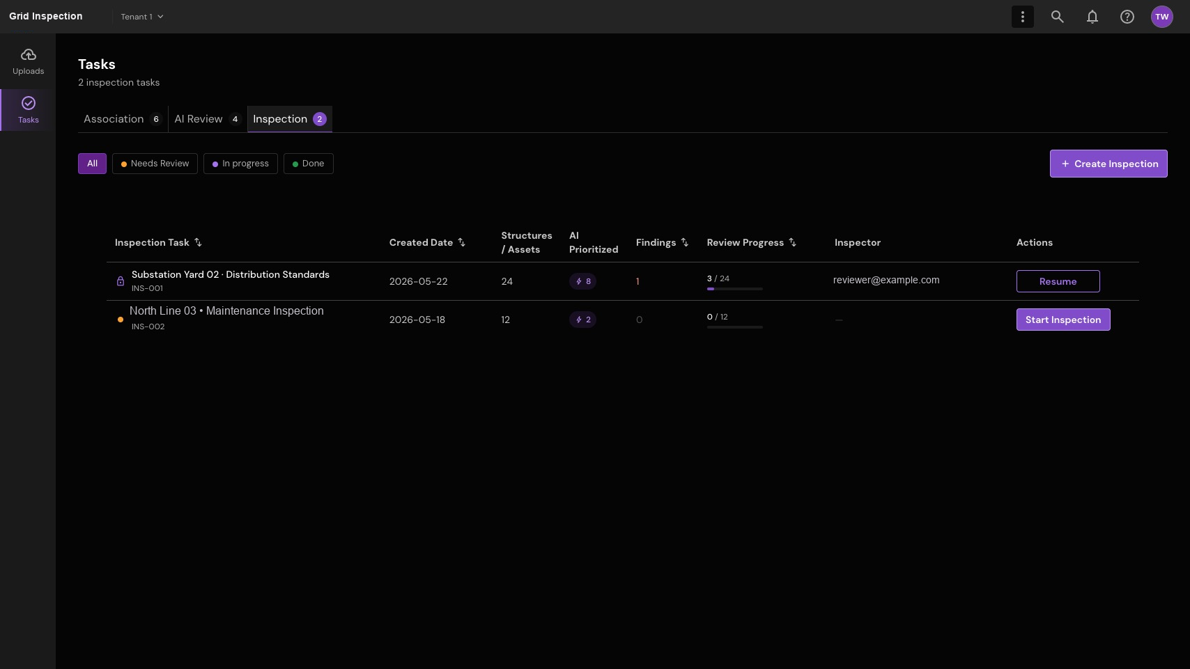1190x669 pixels.
Task: Sort by Created Date column arrows
Action: (461, 242)
